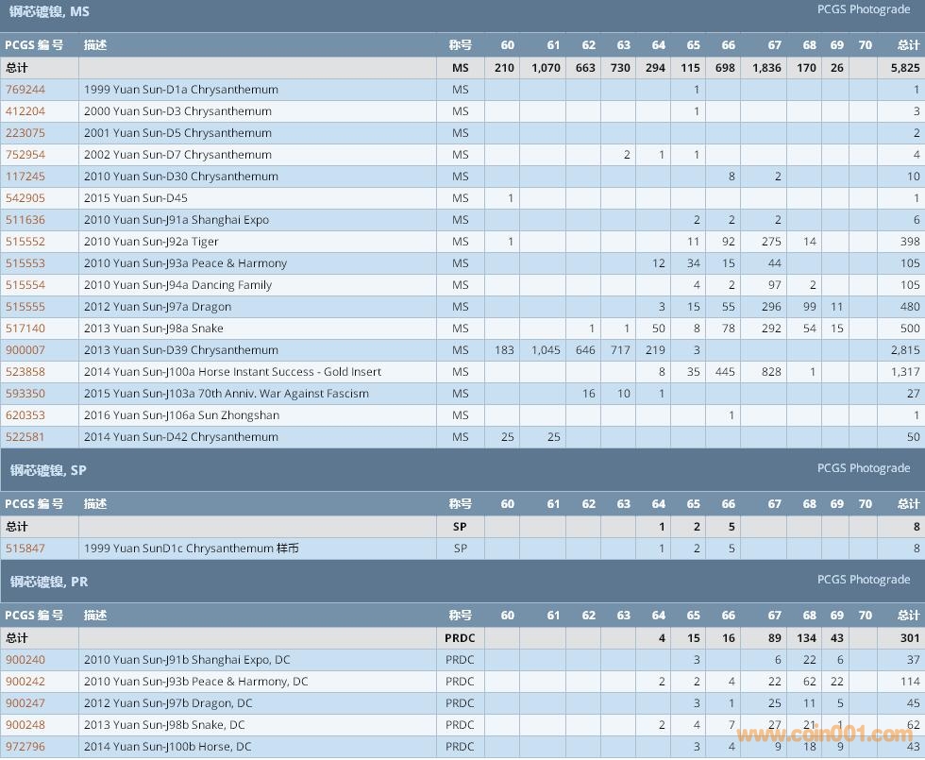Open PCGS number 620353 Sun Zhongshan link
This screenshot has width=925, height=760.
point(25,415)
